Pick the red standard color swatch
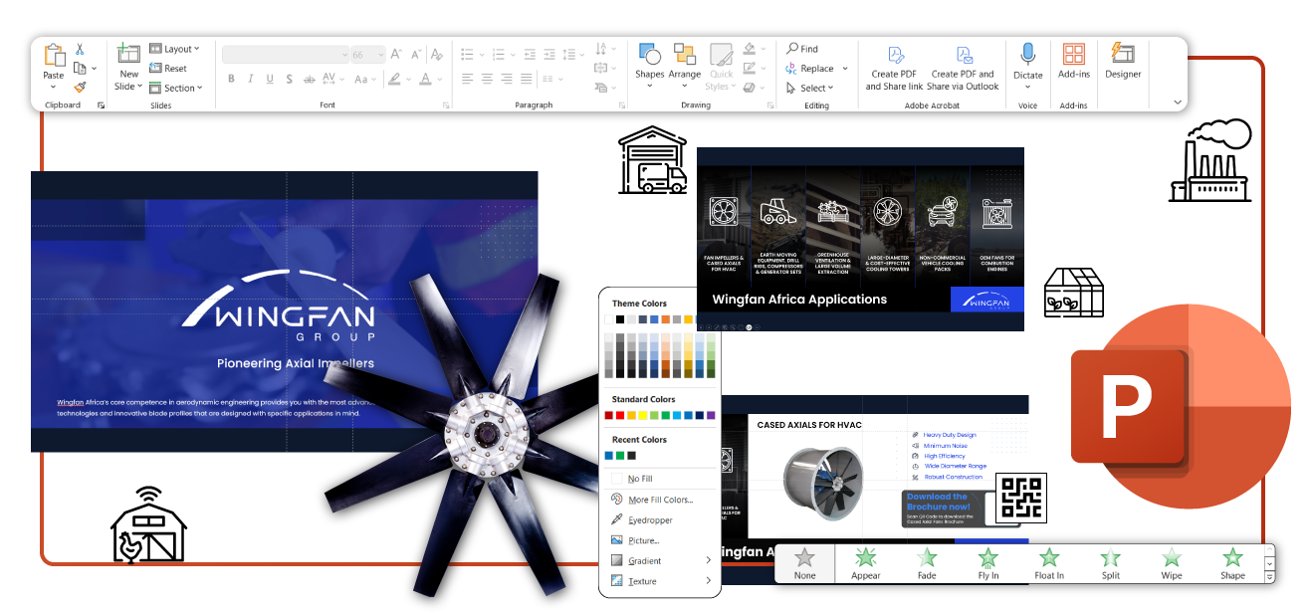The image size is (1312, 614). (x=621, y=415)
